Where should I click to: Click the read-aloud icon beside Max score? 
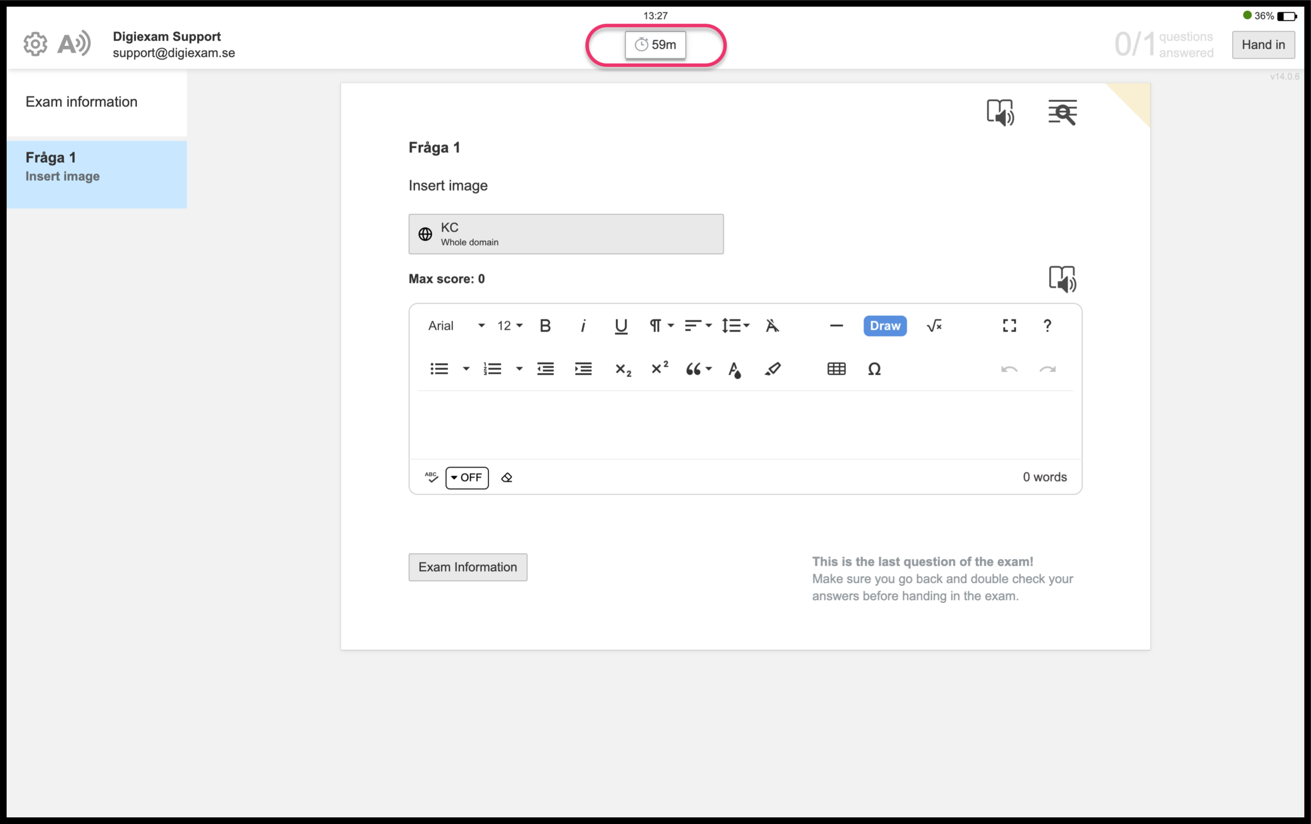(1062, 279)
